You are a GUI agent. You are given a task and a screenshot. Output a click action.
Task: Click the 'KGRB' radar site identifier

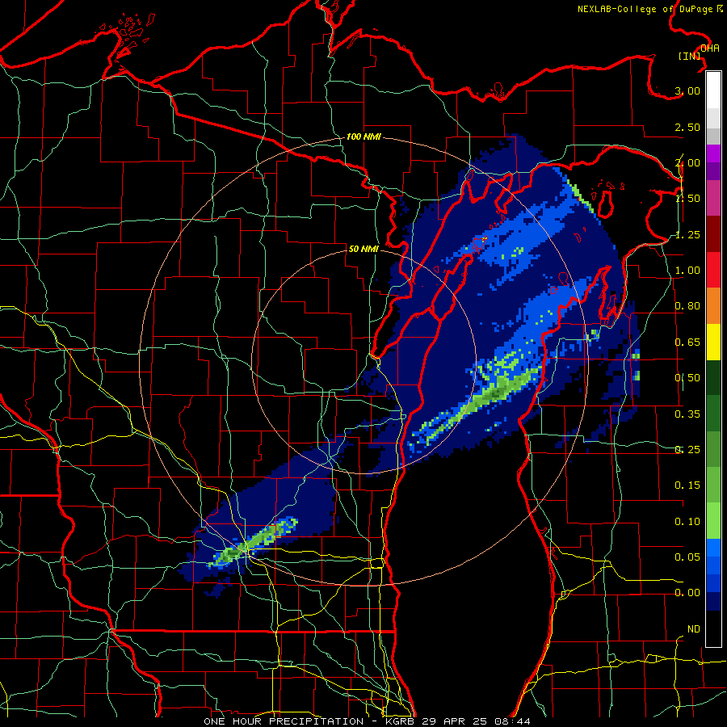pyautogui.click(x=401, y=721)
